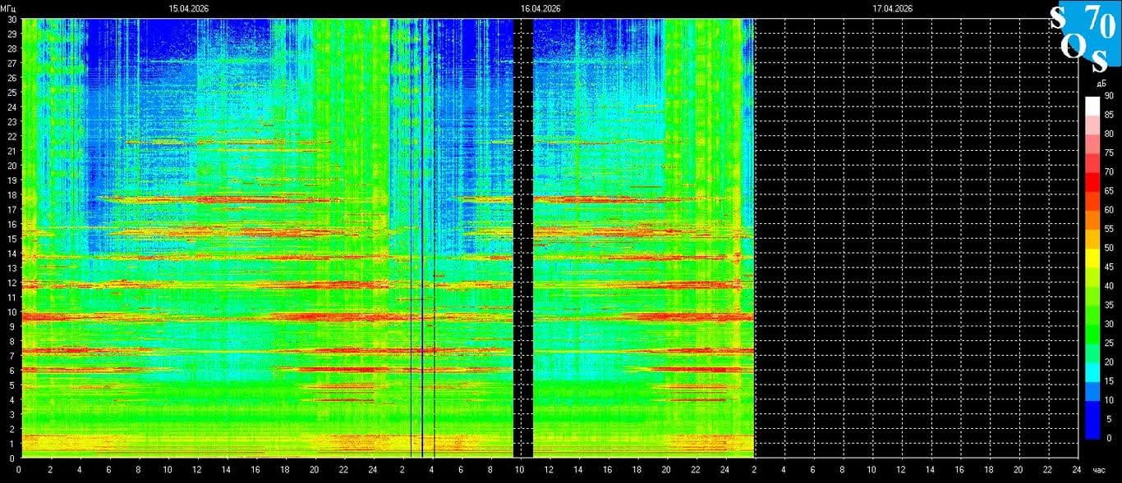Viewport: 1122px width, 483px height.
Task: Click the 18 MHz tick on frequency axis
Action: coord(11,195)
